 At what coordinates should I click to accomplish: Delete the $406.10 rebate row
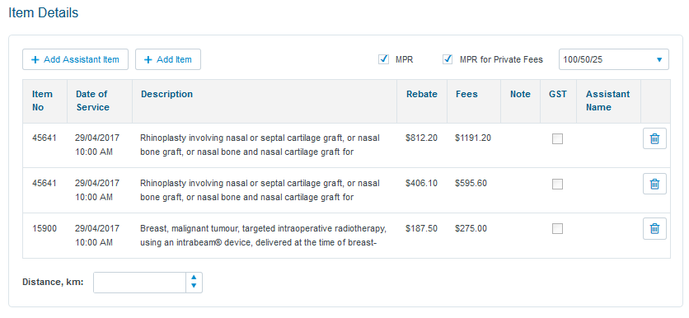(654, 184)
